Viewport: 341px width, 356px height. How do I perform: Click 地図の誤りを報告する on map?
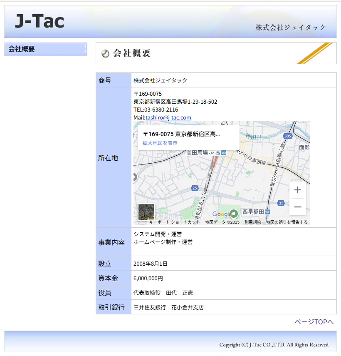[x=287, y=222]
